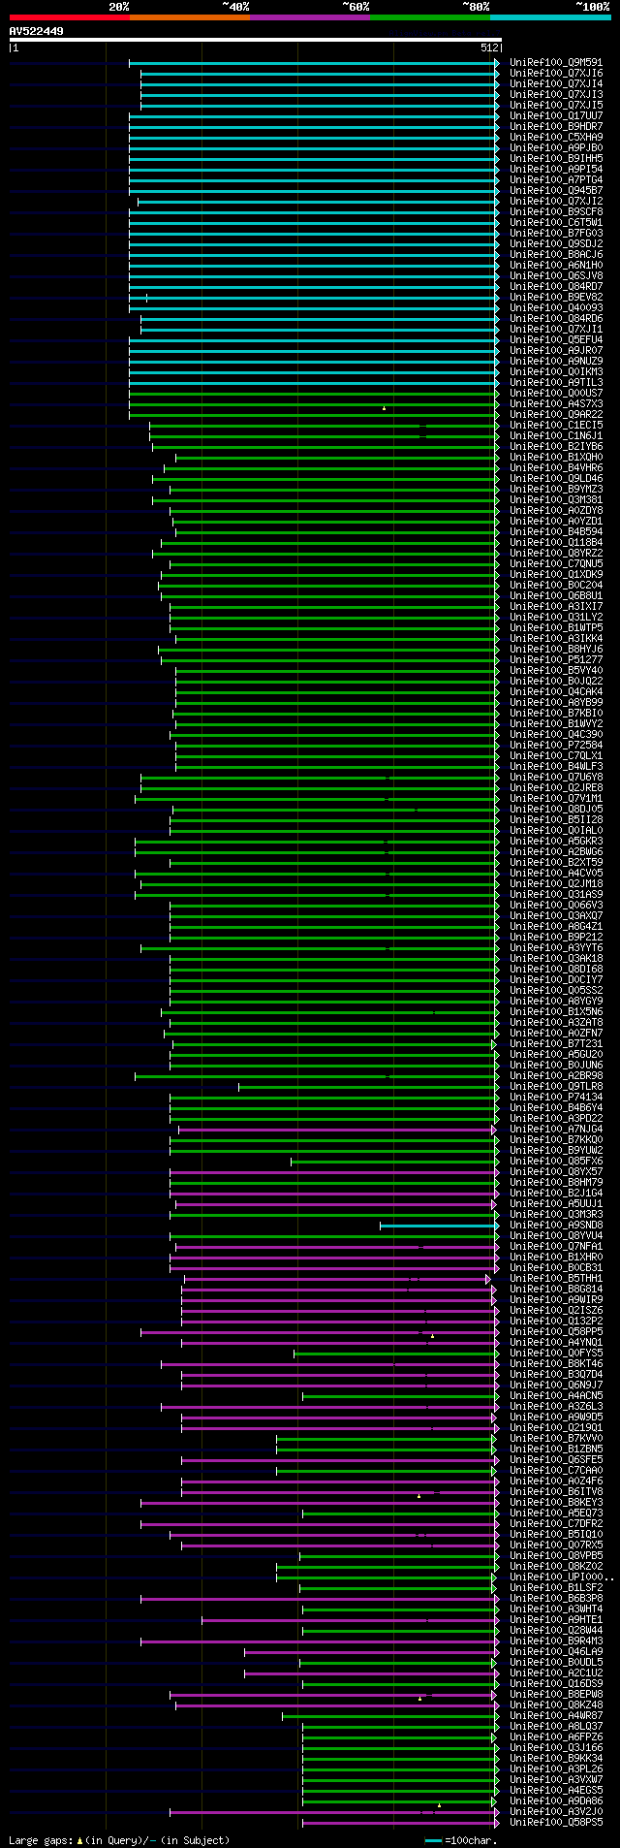620x1848 pixels.
Task: Click the UniRef100_Q3M381 label
Action: click(x=556, y=499)
